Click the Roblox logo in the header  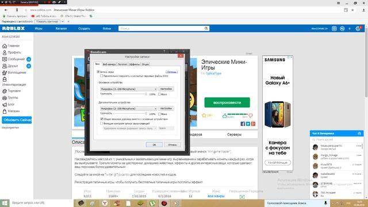pyautogui.click(x=13, y=28)
